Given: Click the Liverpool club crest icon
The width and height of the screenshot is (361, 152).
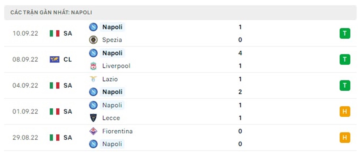Looking at the screenshot, I should click(x=93, y=66).
